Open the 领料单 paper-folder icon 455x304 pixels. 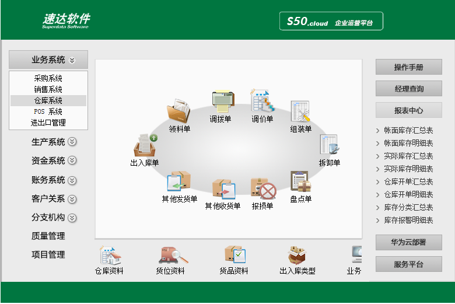(x=178, y=111)
